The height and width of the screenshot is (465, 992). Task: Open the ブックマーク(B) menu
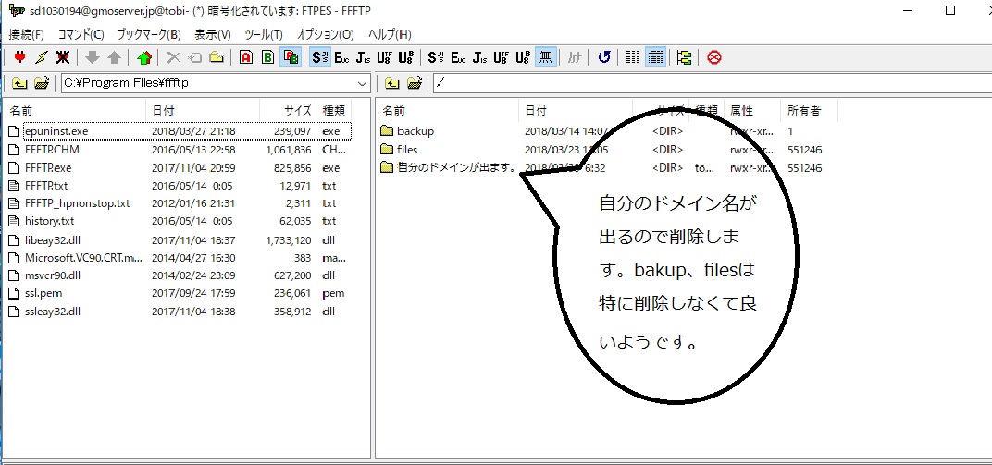[149, 34]
